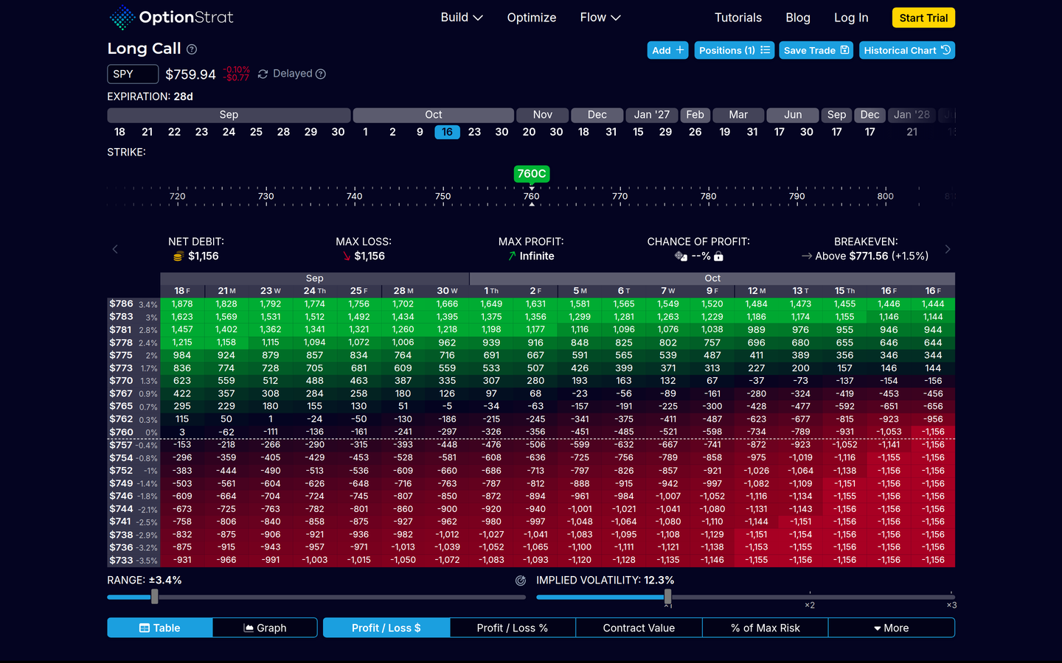
Task: Go to Tutorials
Action: tap(738, 18)
